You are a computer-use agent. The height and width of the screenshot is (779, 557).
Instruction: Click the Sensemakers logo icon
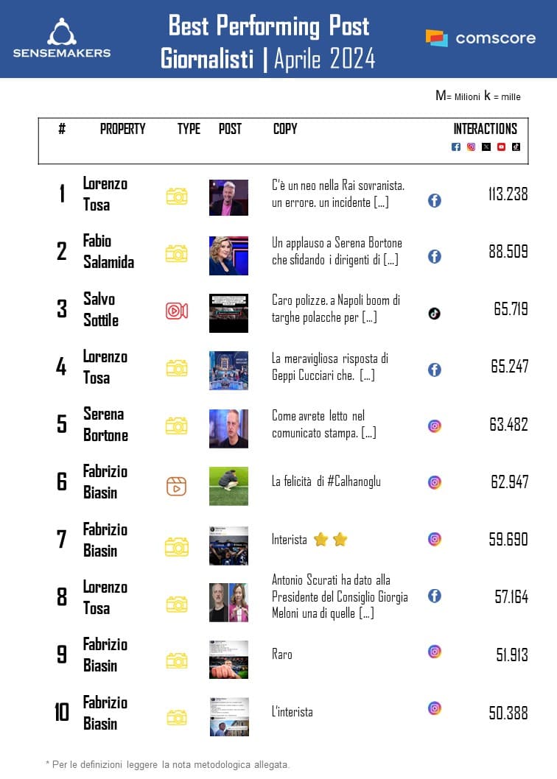coord(62,32)
